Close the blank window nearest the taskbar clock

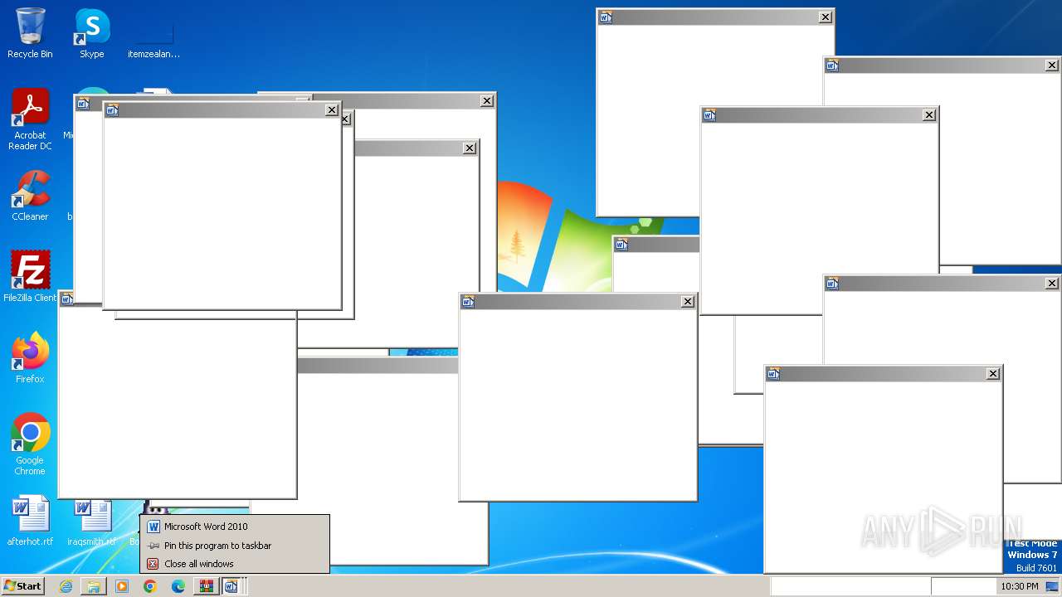(x=993, y=374)
